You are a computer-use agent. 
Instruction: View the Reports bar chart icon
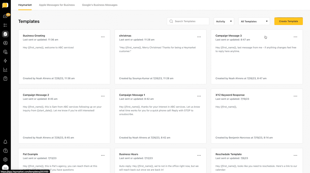[5, 69]
